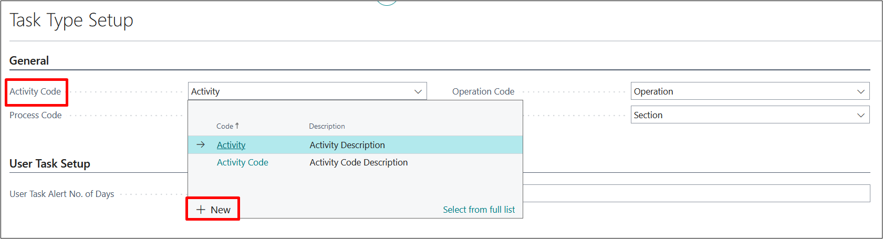The width and height of the screenshot is (883, 239).
Task: Expand the Operation Code dropdown chevron
Action: click(861, 91)
